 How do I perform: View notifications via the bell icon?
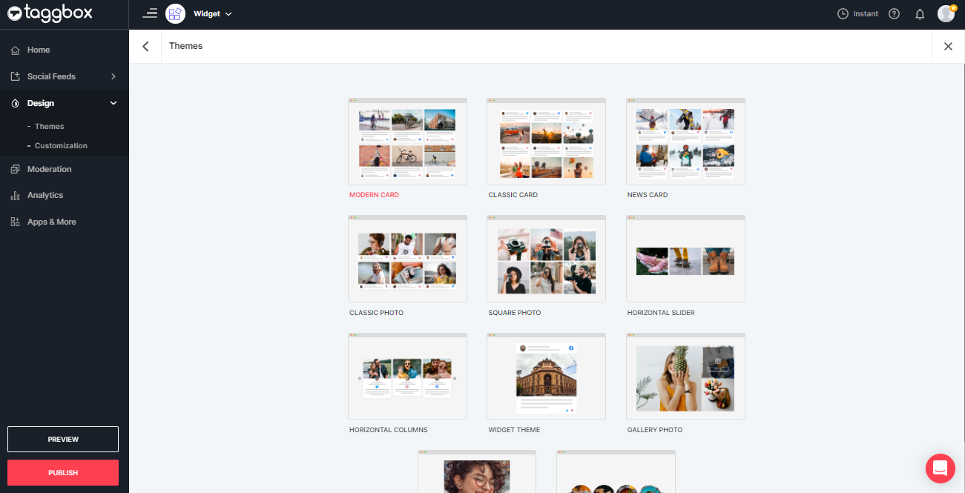coord(920,13)
